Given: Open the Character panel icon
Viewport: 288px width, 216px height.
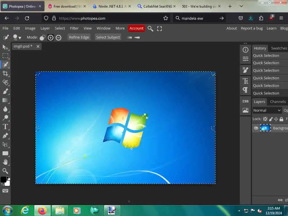Looking at the screenshot, I should click(x=245, y=81).
